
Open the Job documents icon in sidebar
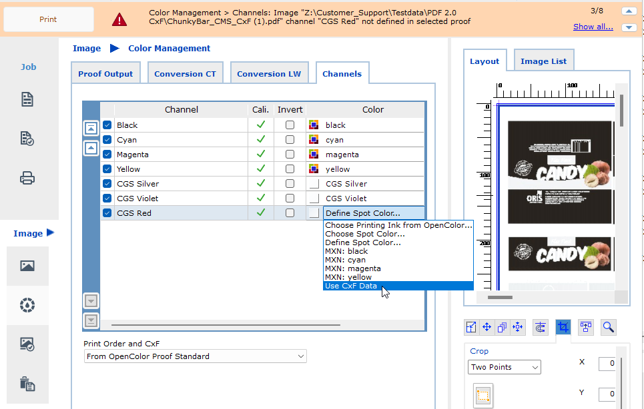click(27, 99)
